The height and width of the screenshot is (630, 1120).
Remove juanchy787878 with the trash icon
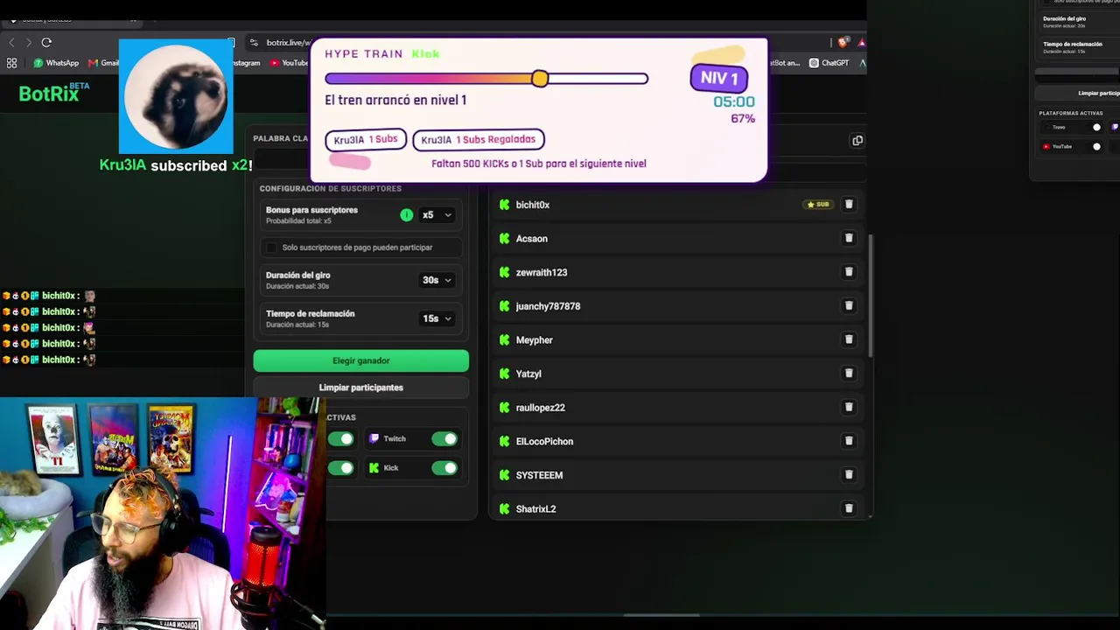click(x=849, y=306)
